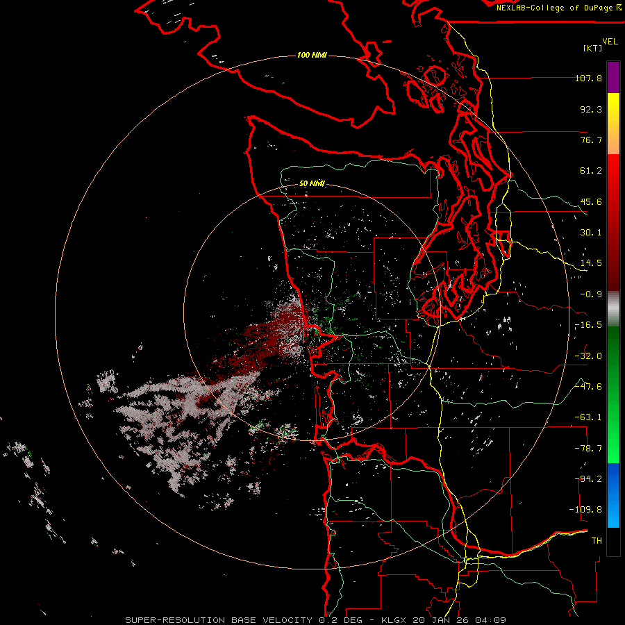
Task: Click the 100 NMI range ring label
Action: click(312, 55)
